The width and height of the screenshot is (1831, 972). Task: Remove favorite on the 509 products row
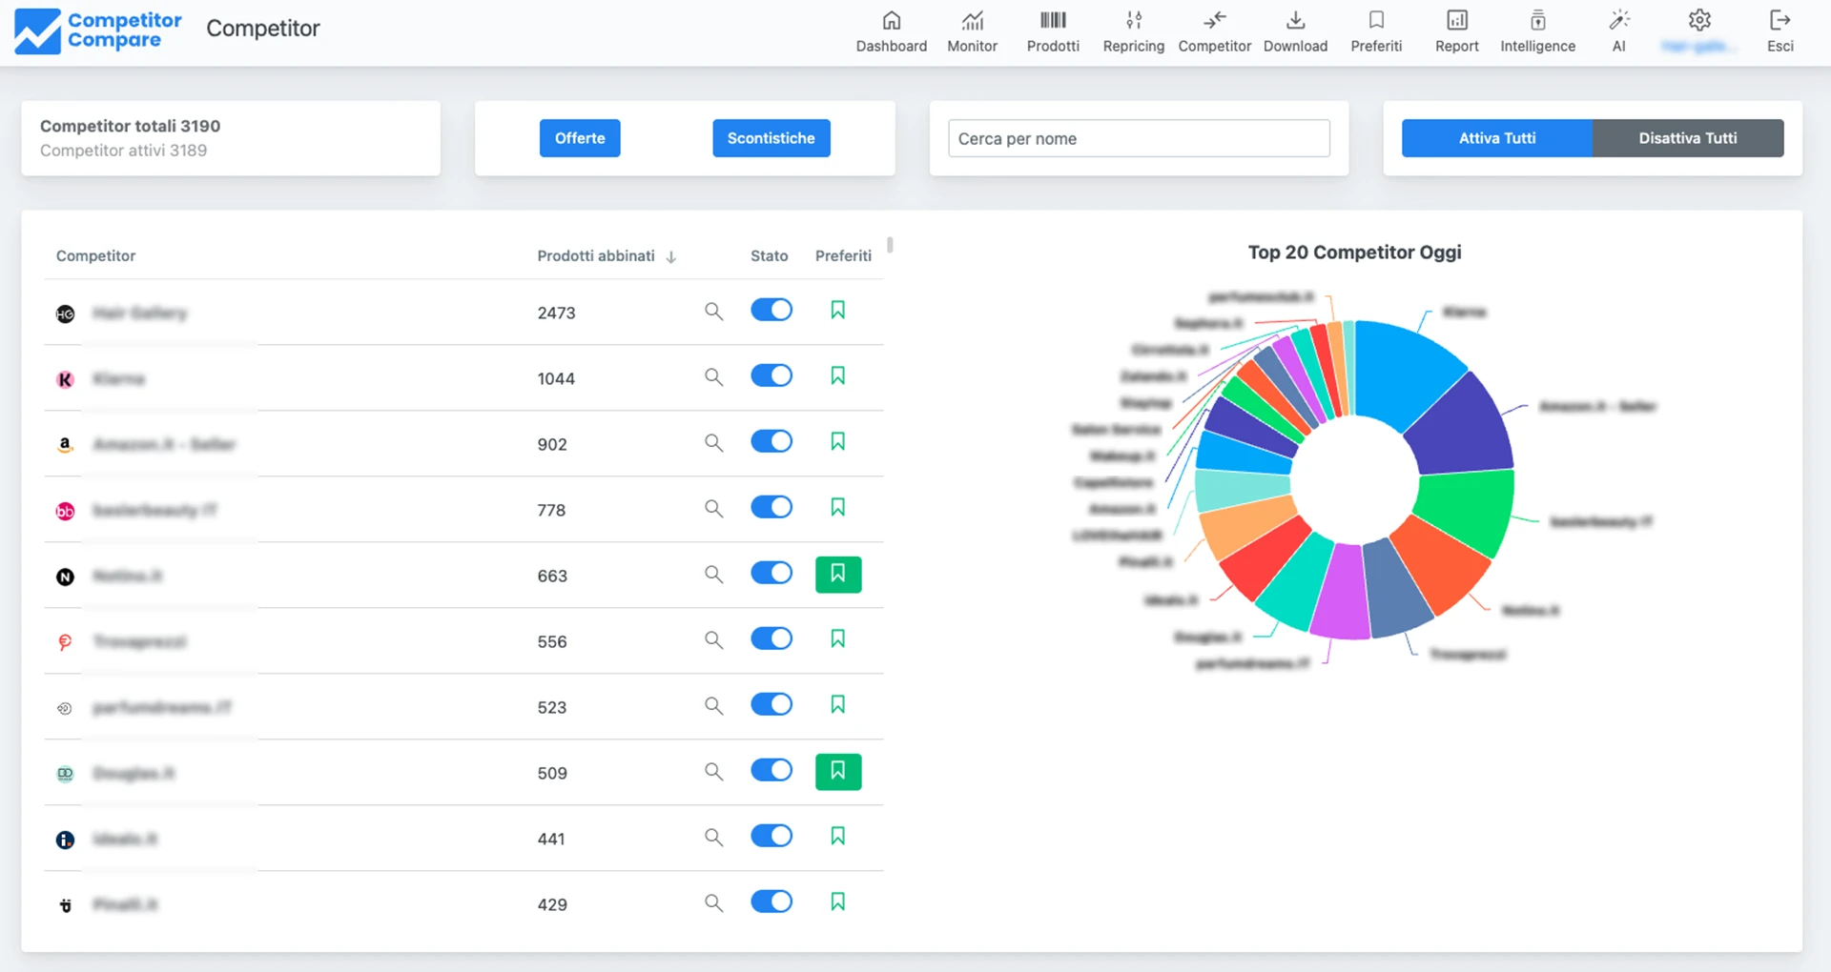click(x=838, y=772)
